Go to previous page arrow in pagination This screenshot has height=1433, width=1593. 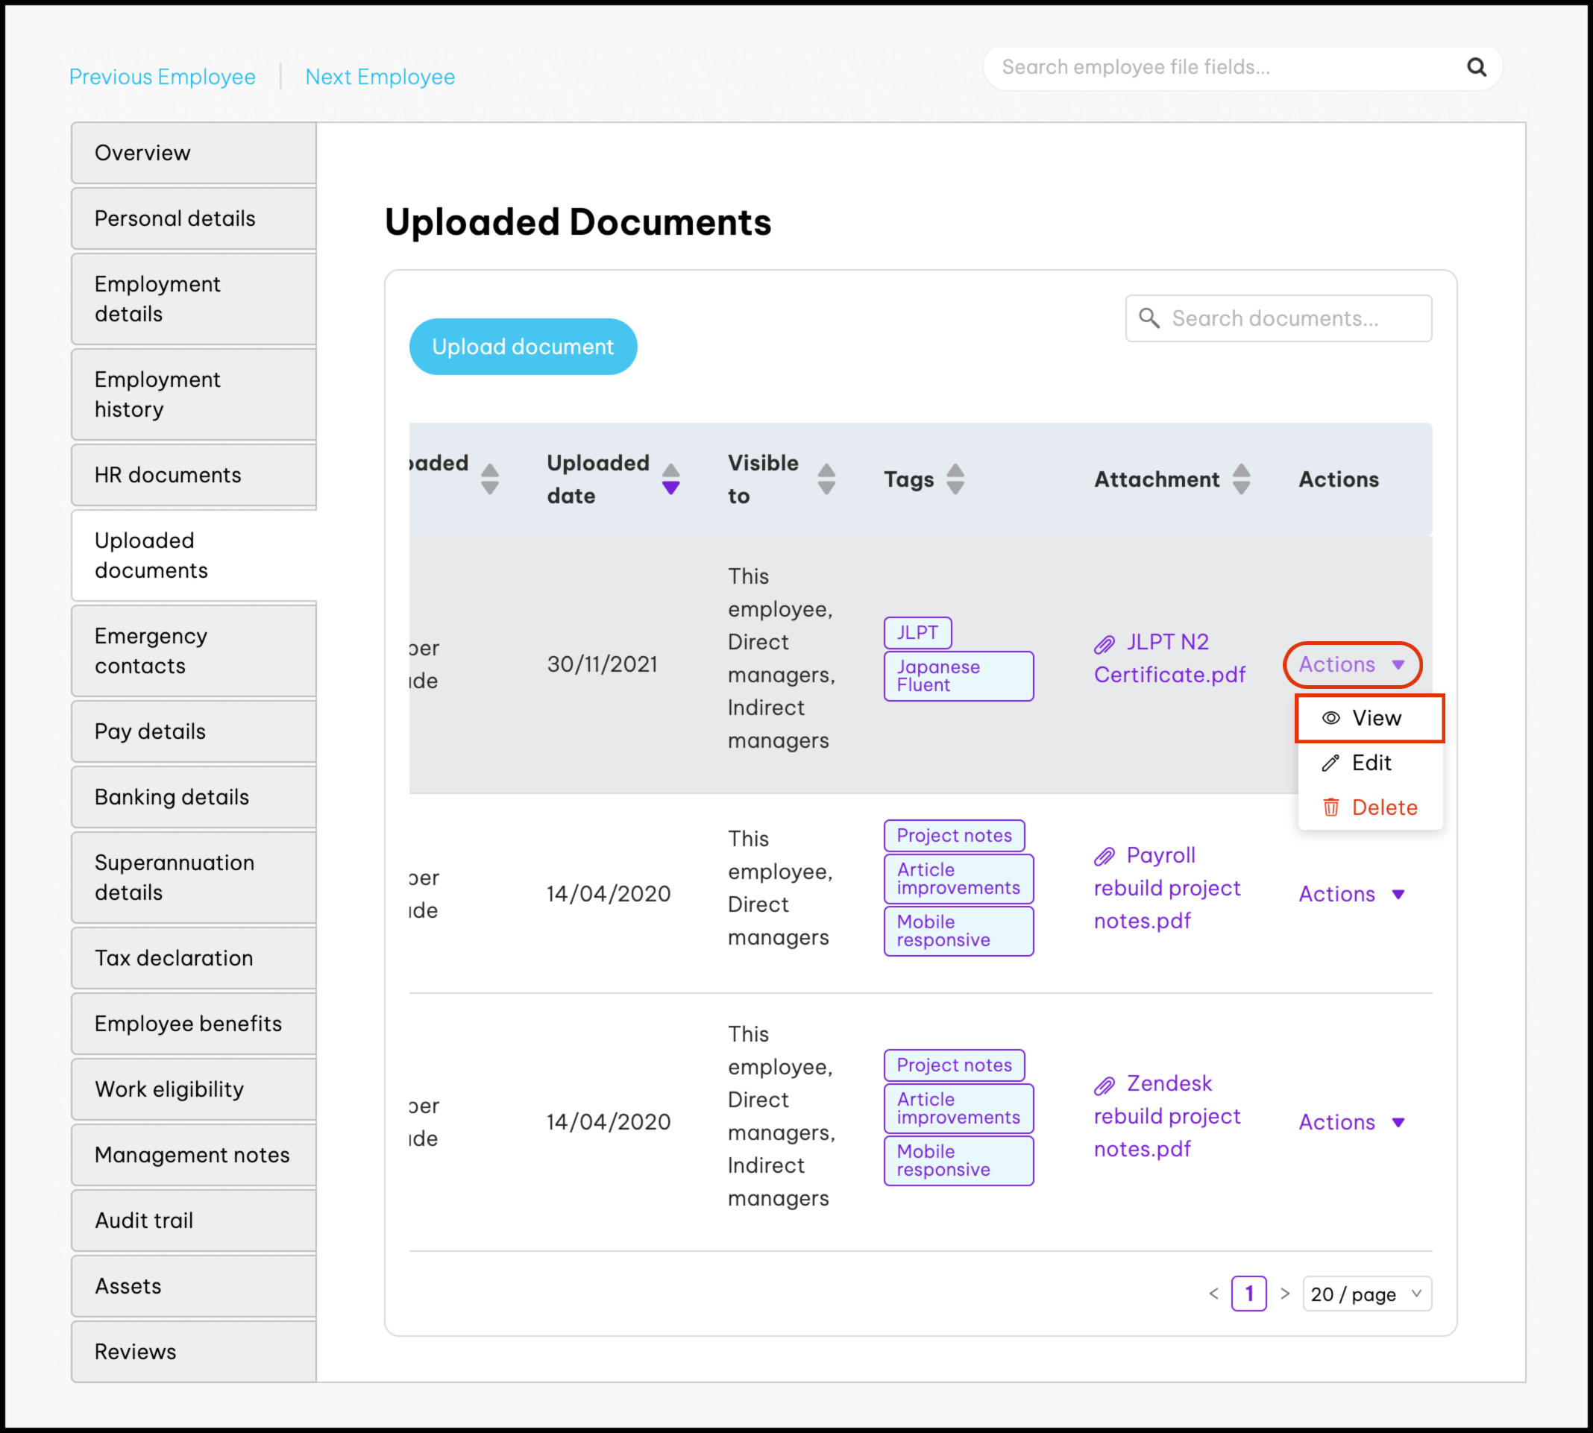click(1213, 1294)
